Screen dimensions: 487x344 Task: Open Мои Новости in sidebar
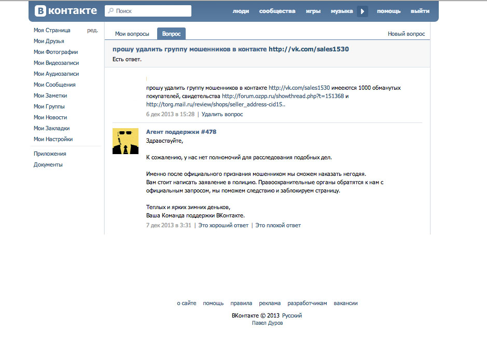click(50, 117)
